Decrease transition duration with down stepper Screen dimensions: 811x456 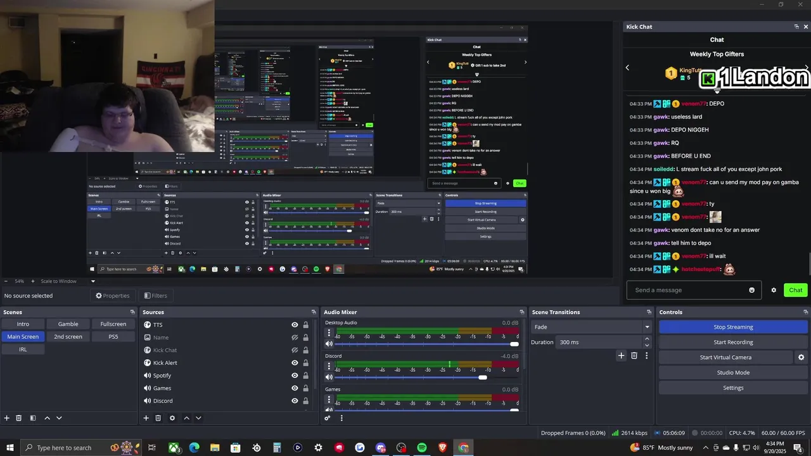click(647, 345)
